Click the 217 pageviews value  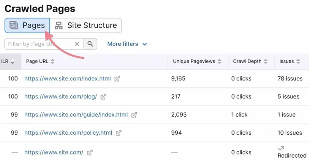pos(176,96)
